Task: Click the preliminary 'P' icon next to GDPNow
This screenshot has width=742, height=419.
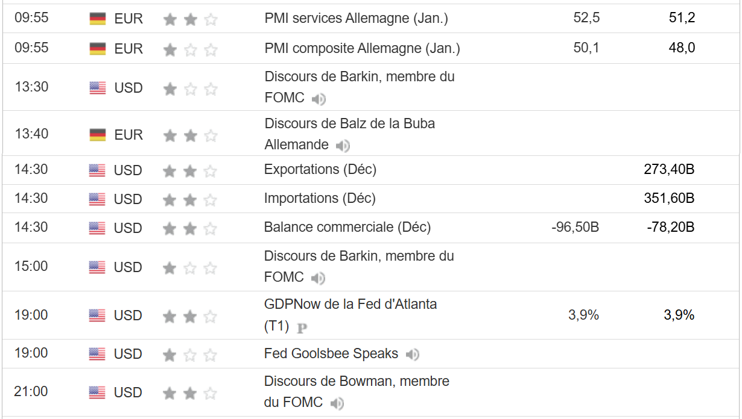Action: 302,328
